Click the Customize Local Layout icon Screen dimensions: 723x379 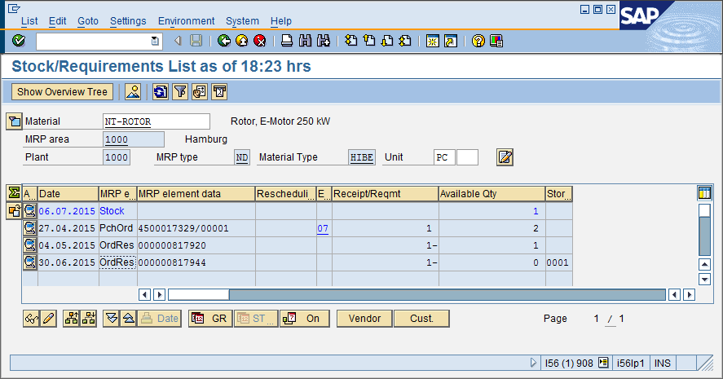tap(496, 41)
